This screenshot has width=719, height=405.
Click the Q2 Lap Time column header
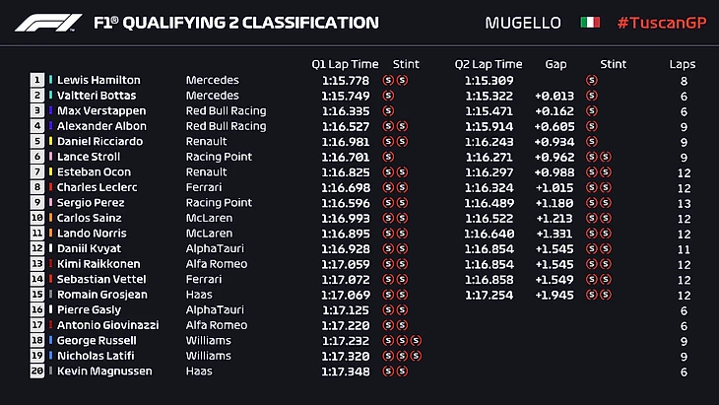point(489,64)
